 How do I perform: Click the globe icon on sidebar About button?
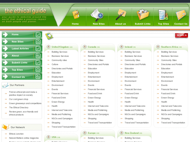(x=38, y=56)
